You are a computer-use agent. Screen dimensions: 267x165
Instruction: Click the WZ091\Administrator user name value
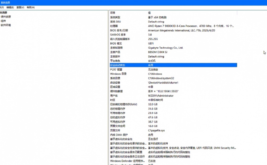tap(161, 96)
